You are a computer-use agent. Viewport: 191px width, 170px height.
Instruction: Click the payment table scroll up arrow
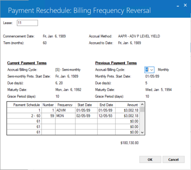(142, 104)
